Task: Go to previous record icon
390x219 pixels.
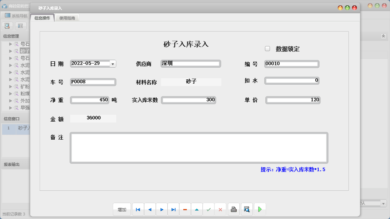Action: (150, 209)
